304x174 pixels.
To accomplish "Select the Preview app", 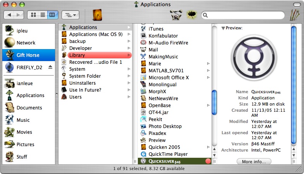I will click(x=175, y=140).
